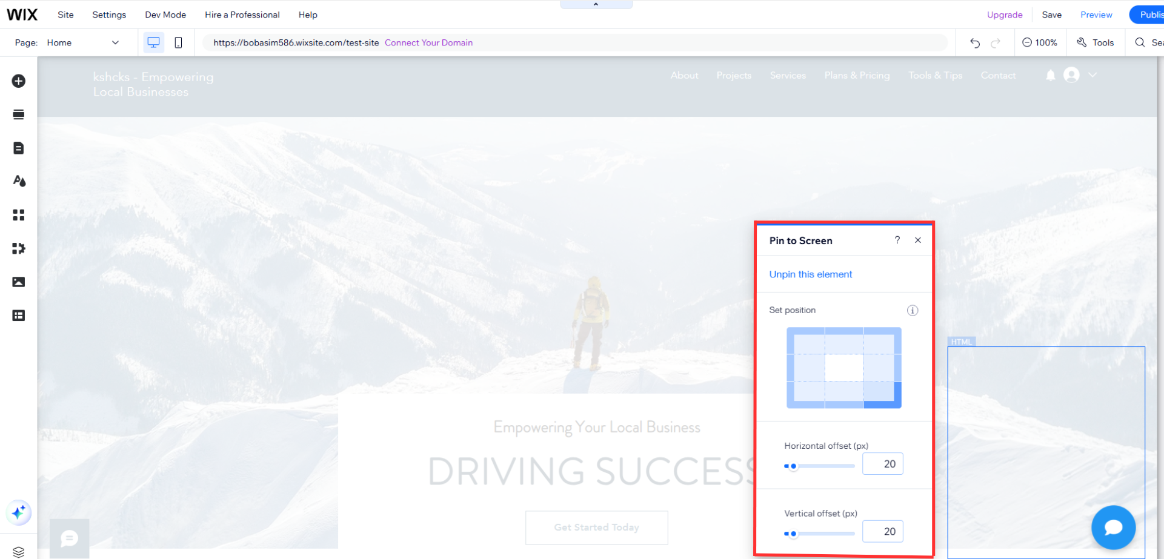1164x559 pixels.
Task: Open the Add Elements plus icon
Action: [19, 81]
